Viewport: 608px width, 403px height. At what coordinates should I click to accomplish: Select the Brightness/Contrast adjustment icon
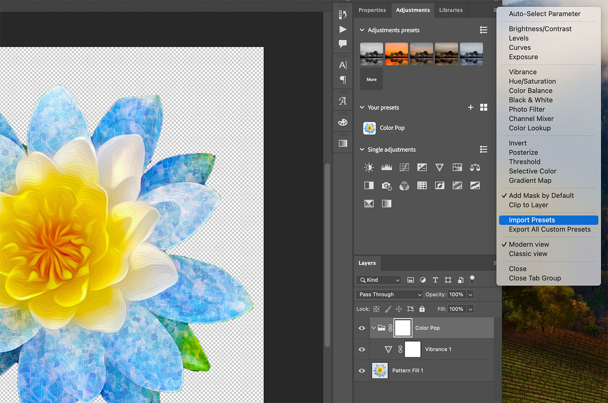[369, 167]
